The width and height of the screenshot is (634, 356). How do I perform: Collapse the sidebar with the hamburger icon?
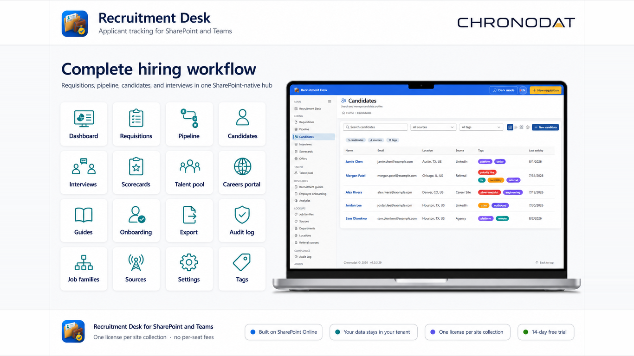pyautogui.click(x=330, y=102)
